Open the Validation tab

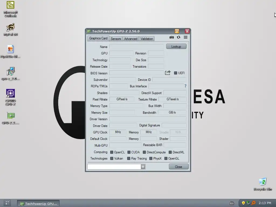pos(147,39)
